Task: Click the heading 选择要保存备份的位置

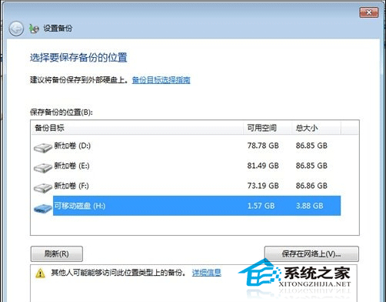Action: pos(78,58)
